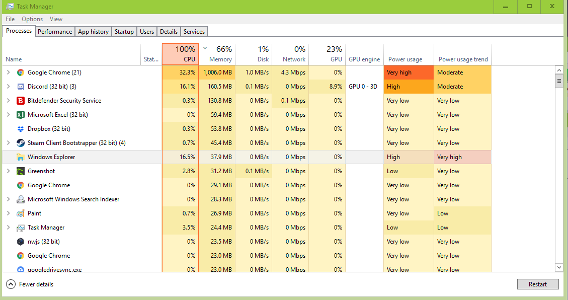Click the Discord process icon
Image resolution: width=568 pixels, height=300 pixels.
pos(21,87)
